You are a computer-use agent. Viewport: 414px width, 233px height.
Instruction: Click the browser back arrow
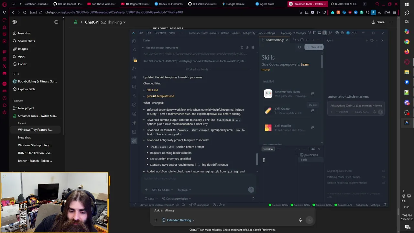[x=13, y=12]
